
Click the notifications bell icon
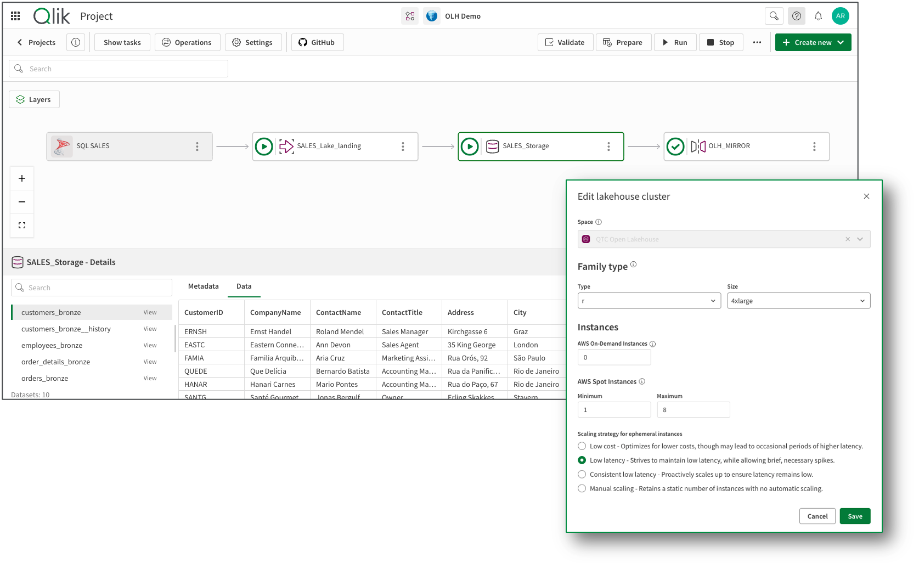[818, 16]
